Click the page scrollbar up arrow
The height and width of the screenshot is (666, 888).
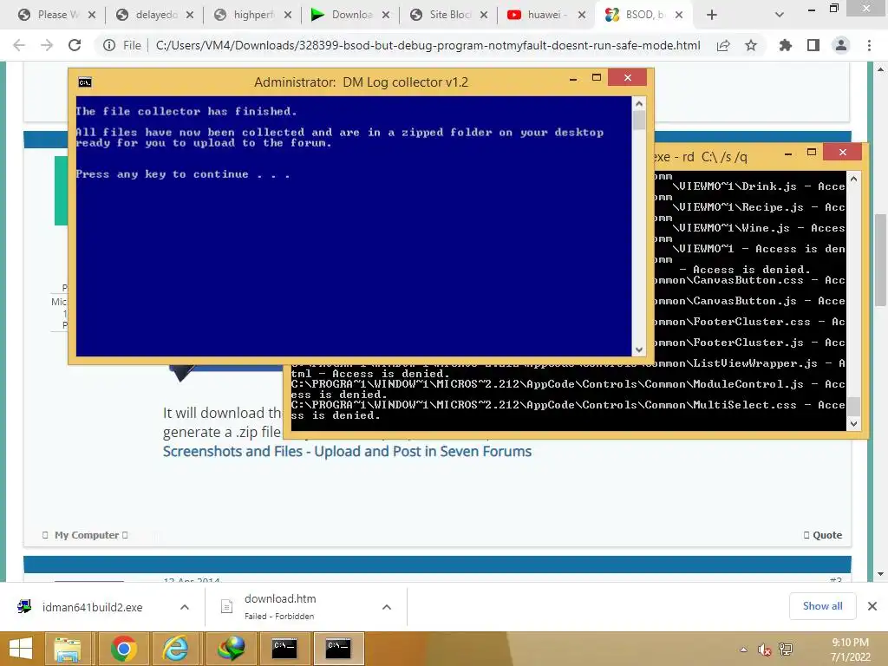880,69
